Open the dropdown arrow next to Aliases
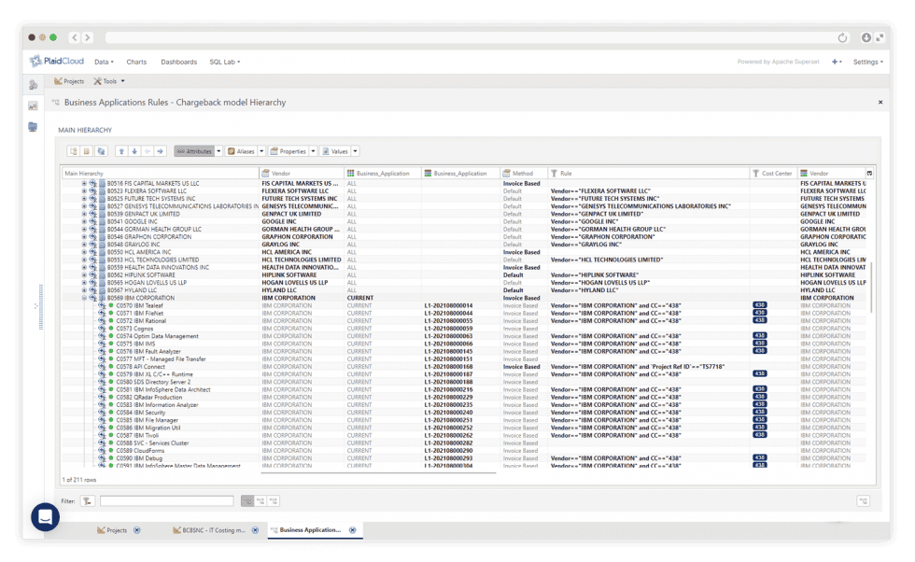The width and height of the screenshot is (915, 562). [261, 151]
